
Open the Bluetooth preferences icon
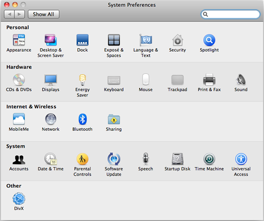click(82, 119)
